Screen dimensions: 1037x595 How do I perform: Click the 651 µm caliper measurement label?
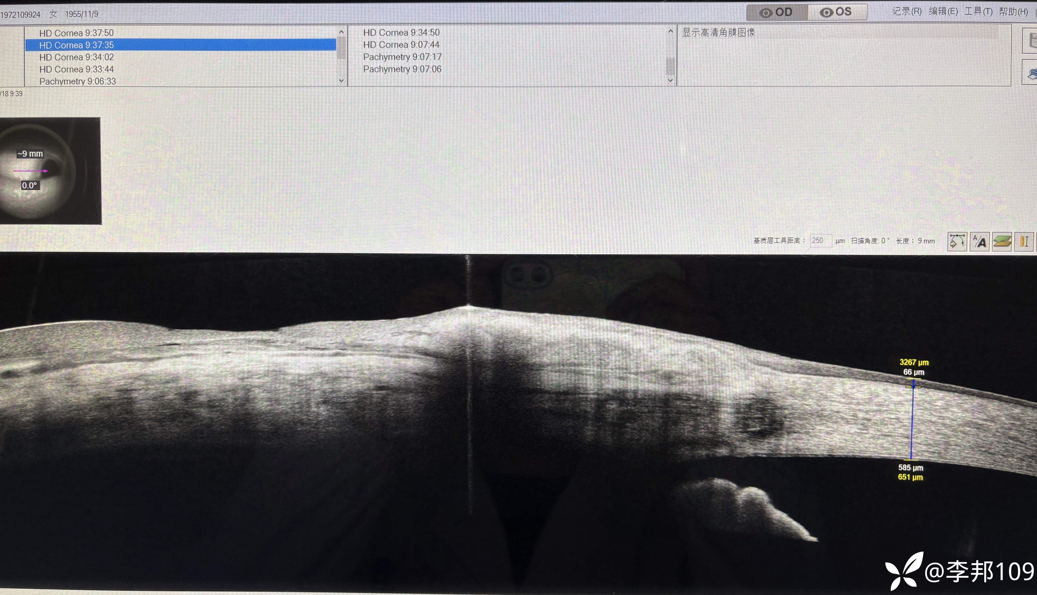click(910, 477)
